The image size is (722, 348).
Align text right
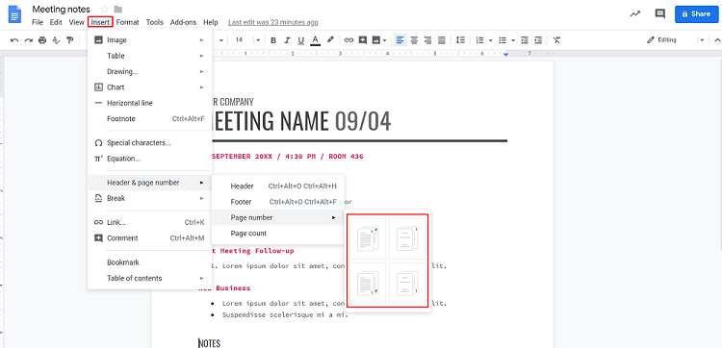pyautogui.click(x=427, y=40)
